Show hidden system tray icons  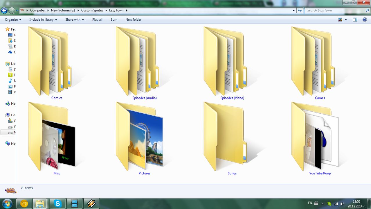(x=323, y=204)
